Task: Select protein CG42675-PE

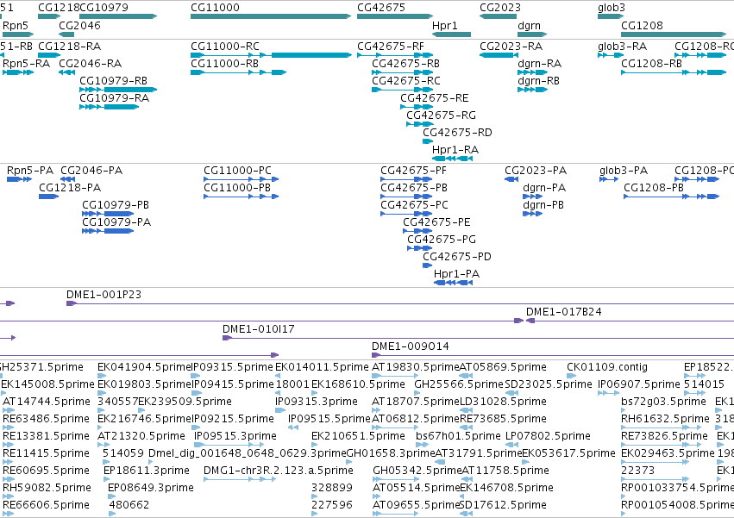Action: click(x=436, y=222)
